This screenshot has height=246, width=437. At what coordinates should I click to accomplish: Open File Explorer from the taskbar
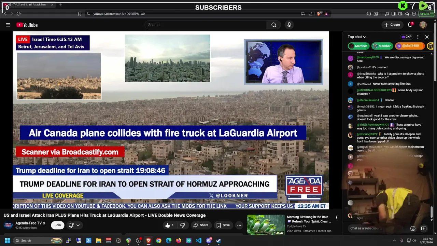click(98, 241)
